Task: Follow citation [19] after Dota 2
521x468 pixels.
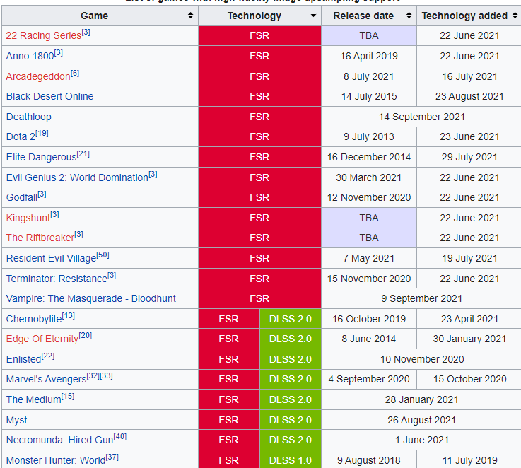Action: click(x=42, y=134)
